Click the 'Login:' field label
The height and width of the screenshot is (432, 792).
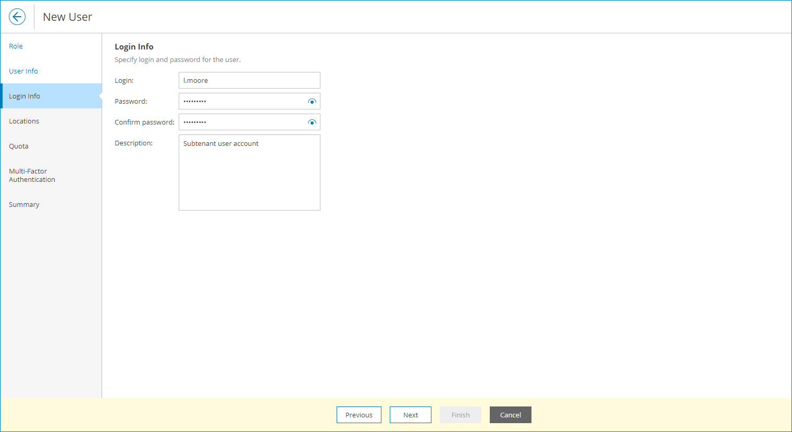124,81
